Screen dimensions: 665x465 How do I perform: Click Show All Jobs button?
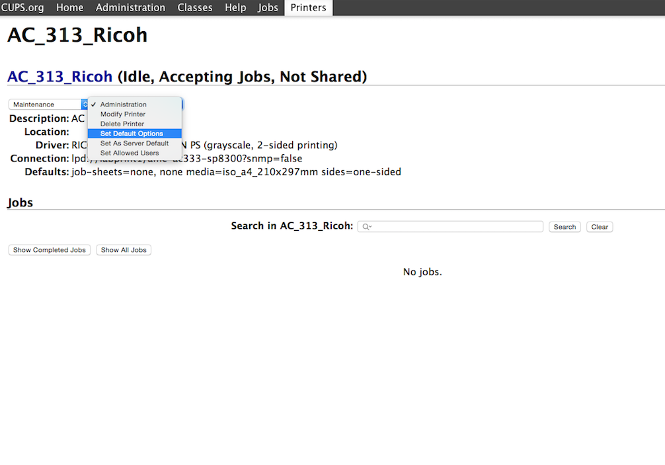(x=124, y=250)
